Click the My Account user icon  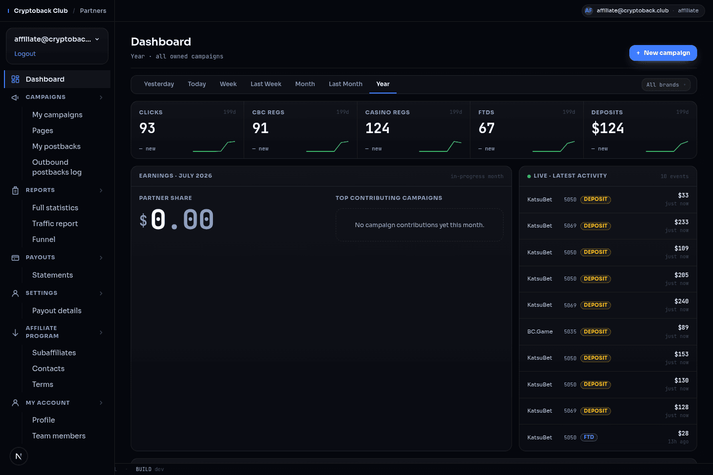[15, 403]
